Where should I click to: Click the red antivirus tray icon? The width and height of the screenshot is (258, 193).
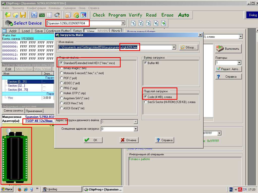pyautogui.click(x=240, y=189)
